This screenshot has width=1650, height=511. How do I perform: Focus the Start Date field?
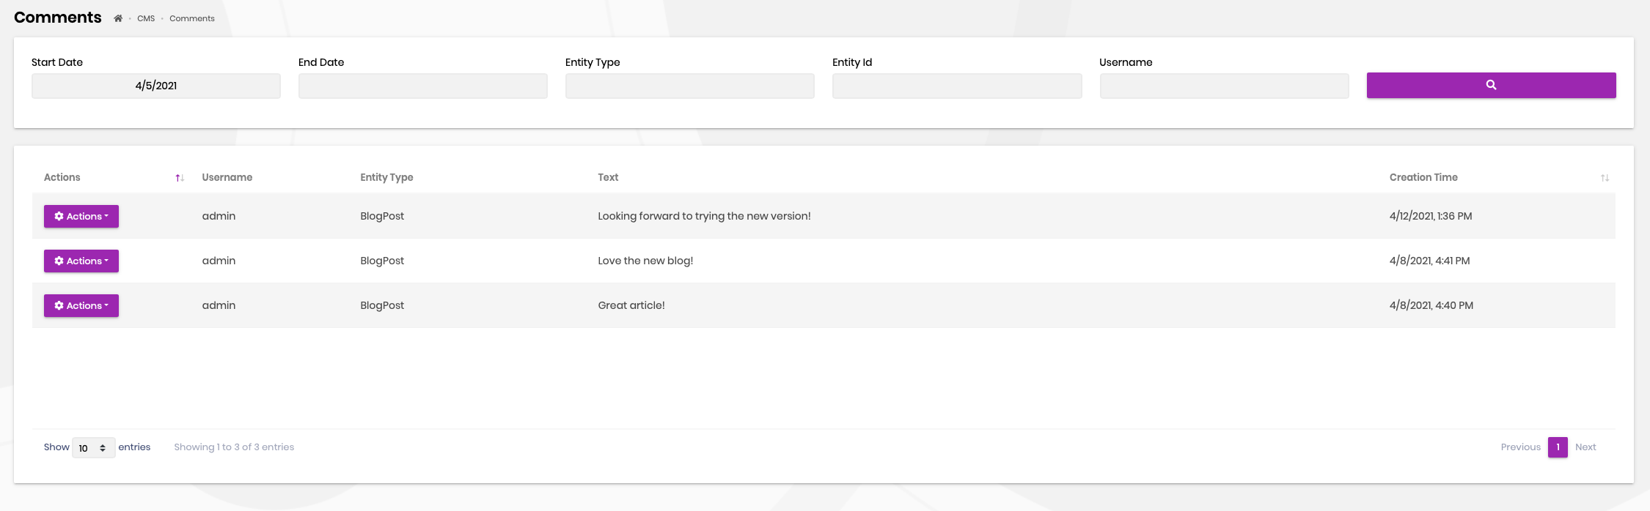[156, 86]
